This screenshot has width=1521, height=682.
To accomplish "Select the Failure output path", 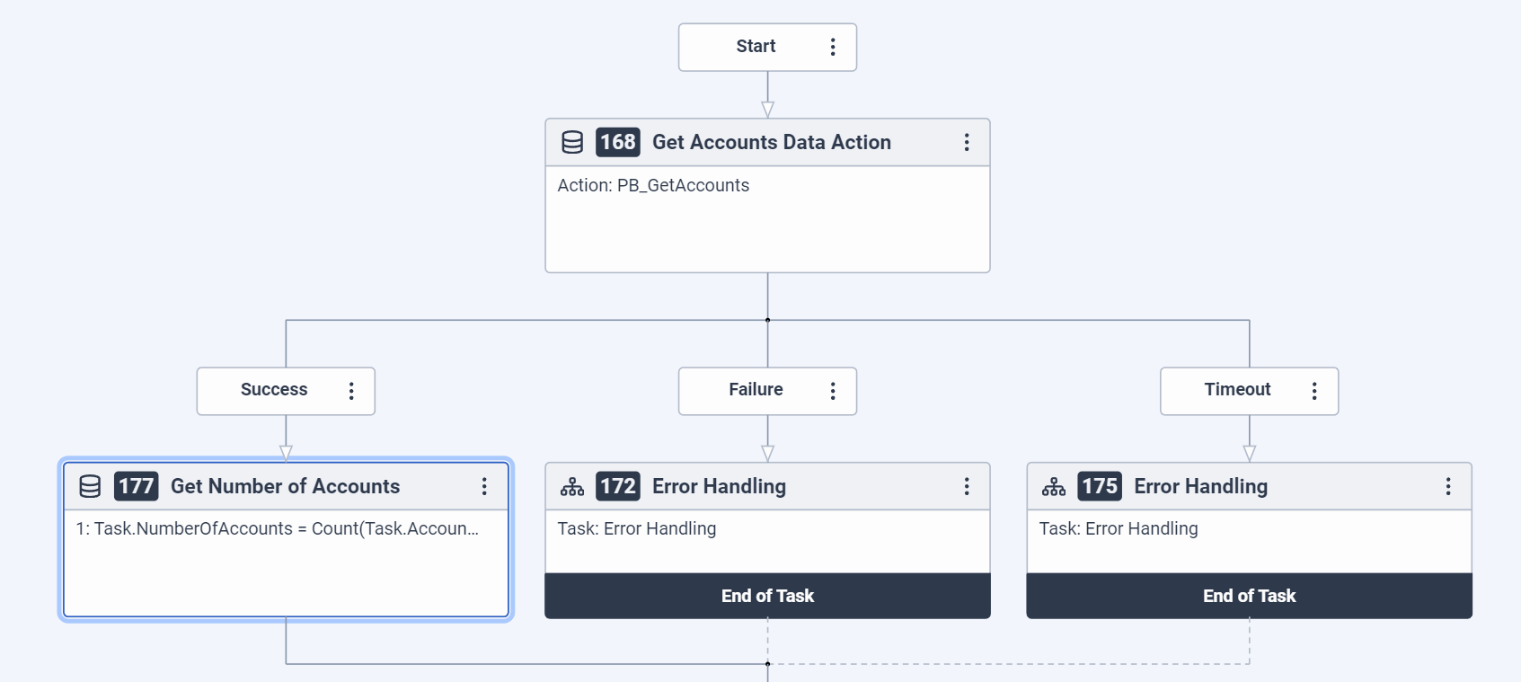I will pyautogui.click(x=756, y=390).
